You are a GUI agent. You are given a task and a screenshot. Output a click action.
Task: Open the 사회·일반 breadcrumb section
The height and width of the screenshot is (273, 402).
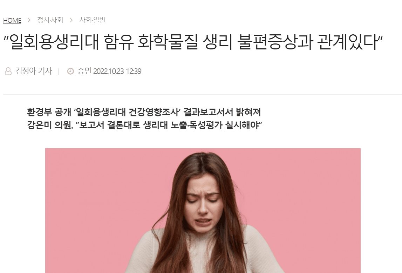tap(92, 20)
